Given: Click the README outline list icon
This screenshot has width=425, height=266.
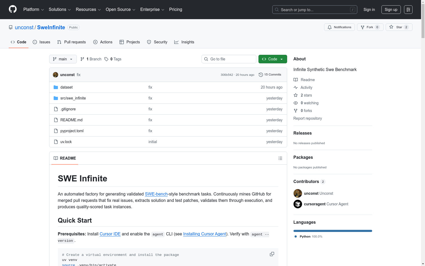Looking at the screenshot, I should (280, 158).
